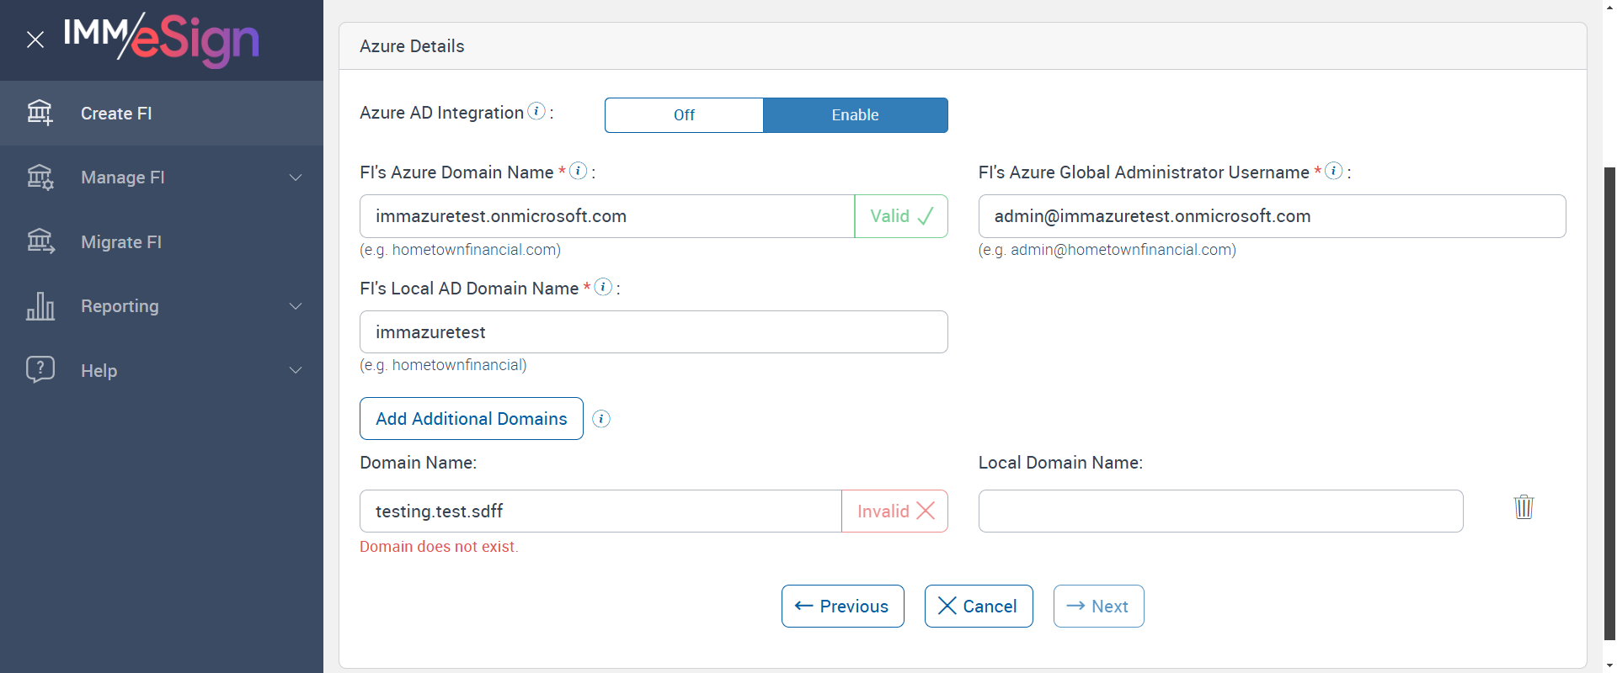Go back with the Previous button

pos(842,607)
